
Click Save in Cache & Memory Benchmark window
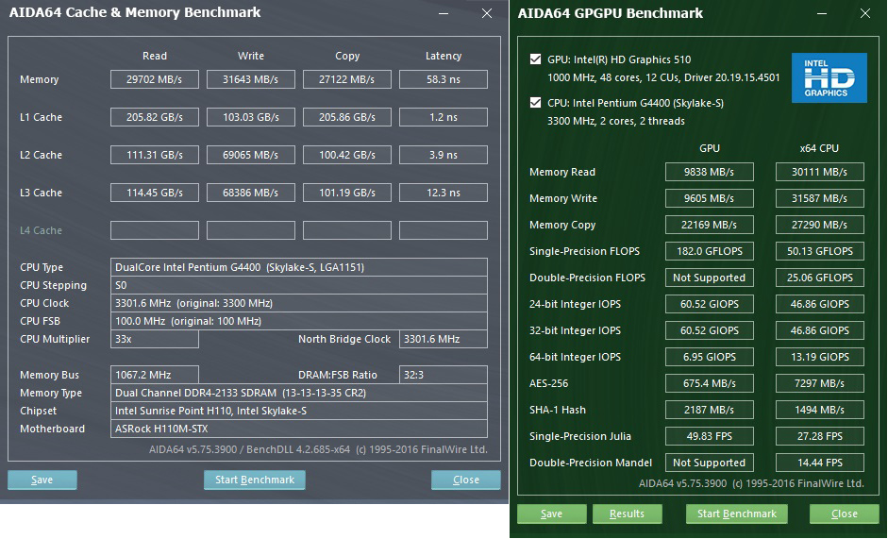42,480
